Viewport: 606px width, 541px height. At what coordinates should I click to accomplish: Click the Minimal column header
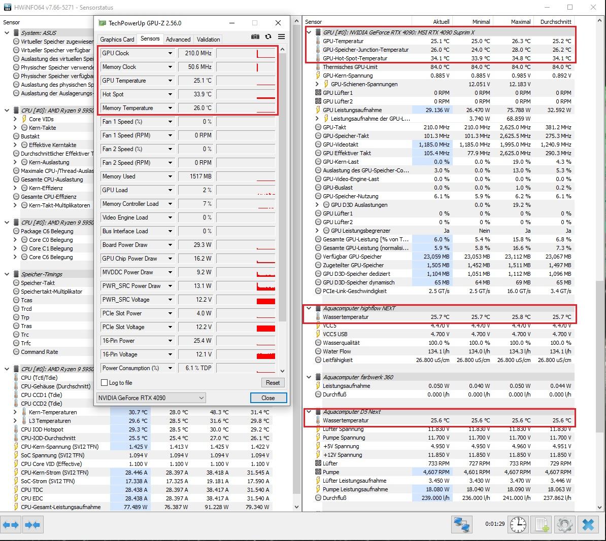473,22
